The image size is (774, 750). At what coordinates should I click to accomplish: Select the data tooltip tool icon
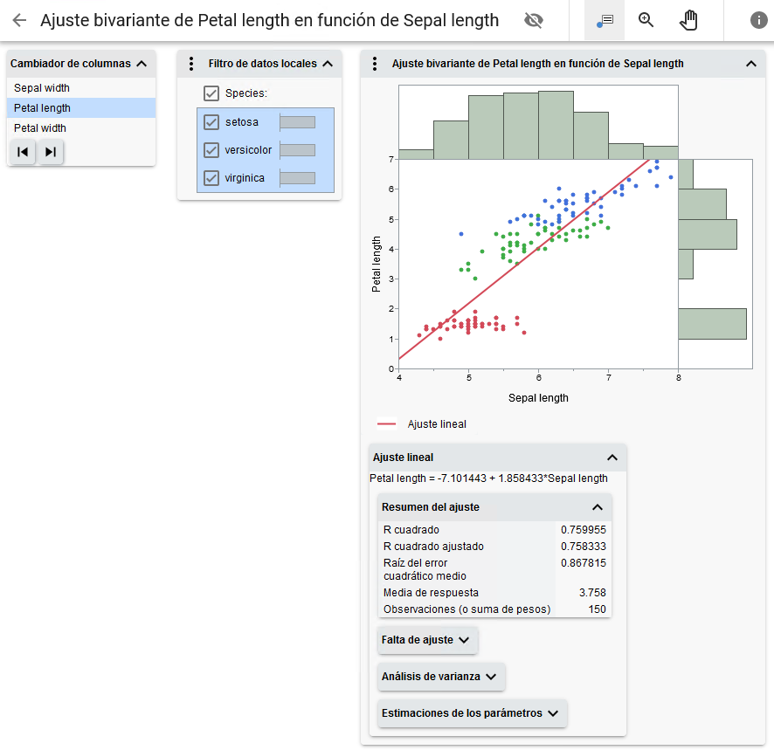605,20
